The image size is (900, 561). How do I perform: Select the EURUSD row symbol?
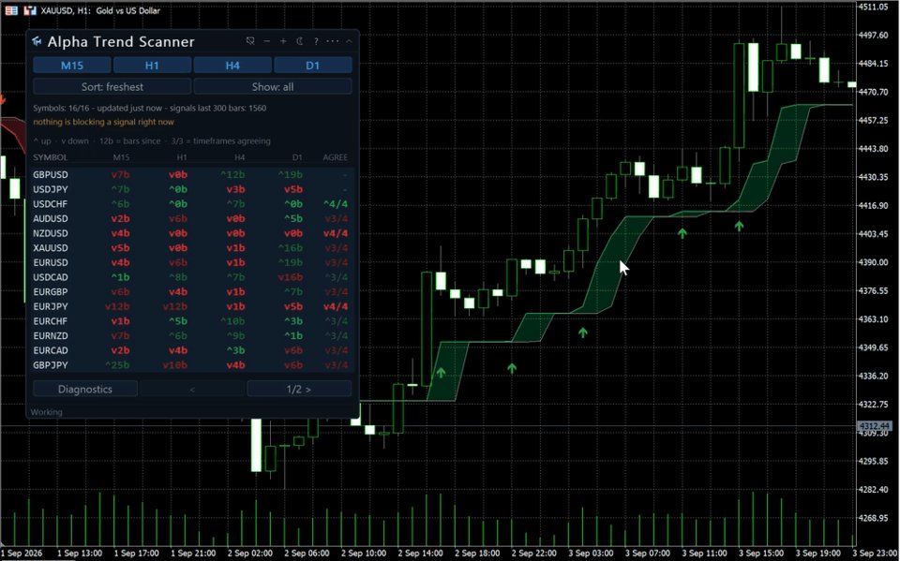[x=51, y=263]
